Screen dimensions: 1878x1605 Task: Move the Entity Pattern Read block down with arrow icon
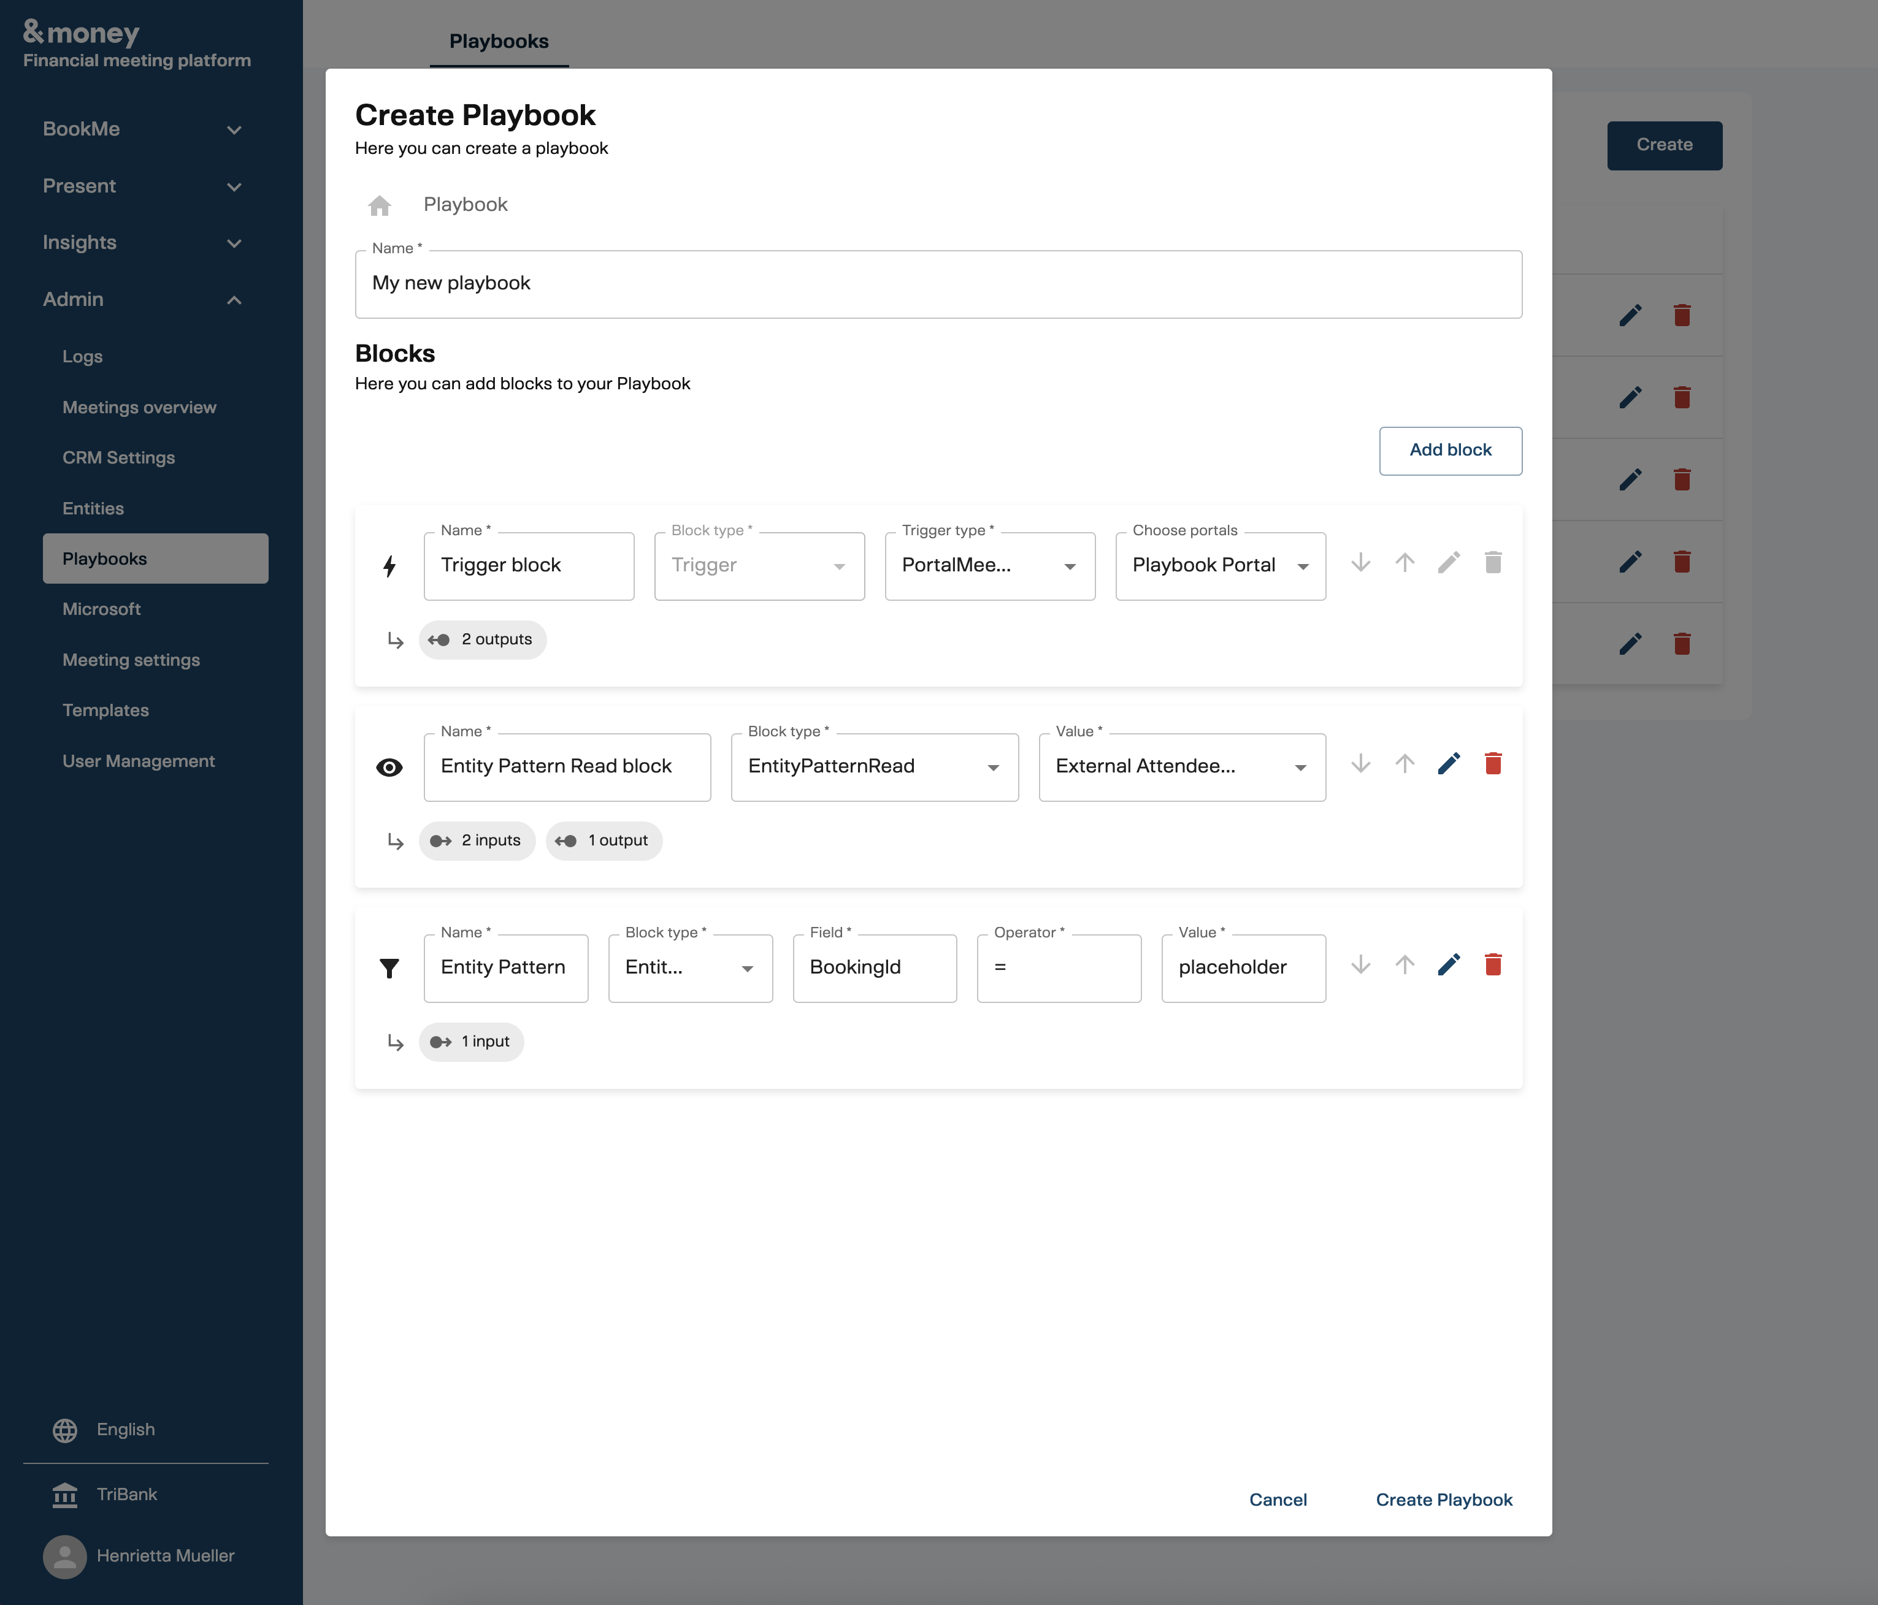tap(1360, 763)
